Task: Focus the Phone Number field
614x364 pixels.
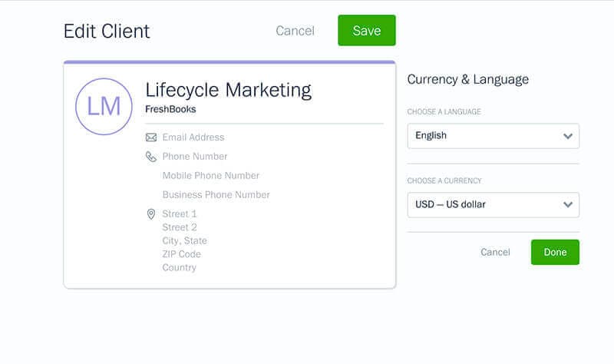Action: point(195,157)
